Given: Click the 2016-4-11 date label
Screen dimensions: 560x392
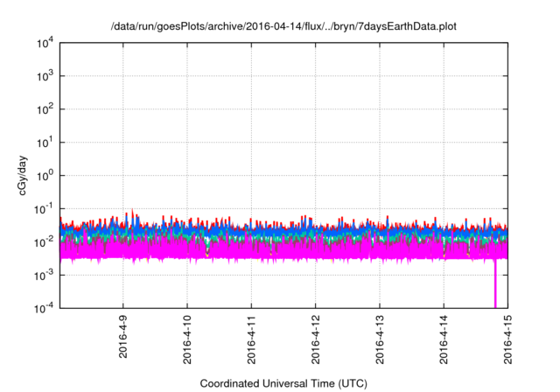Looking at the screenshot, I should [x=251, y=339].
